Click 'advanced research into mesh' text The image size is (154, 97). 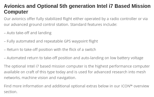point(120,72)
